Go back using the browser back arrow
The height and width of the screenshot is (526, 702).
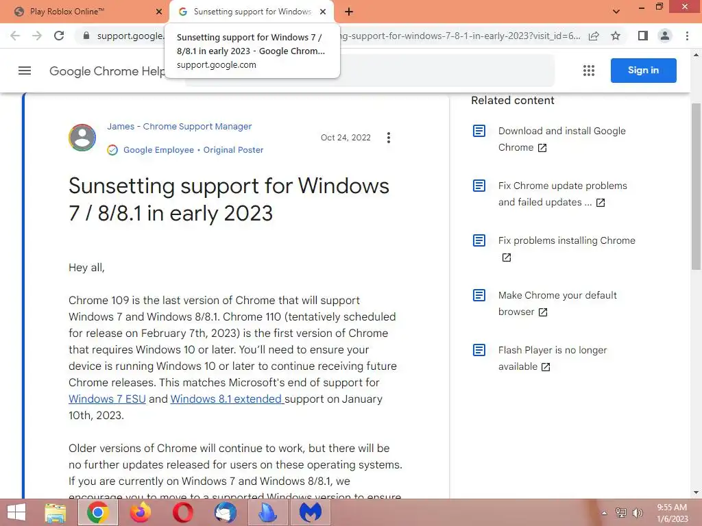click(15, 36)
